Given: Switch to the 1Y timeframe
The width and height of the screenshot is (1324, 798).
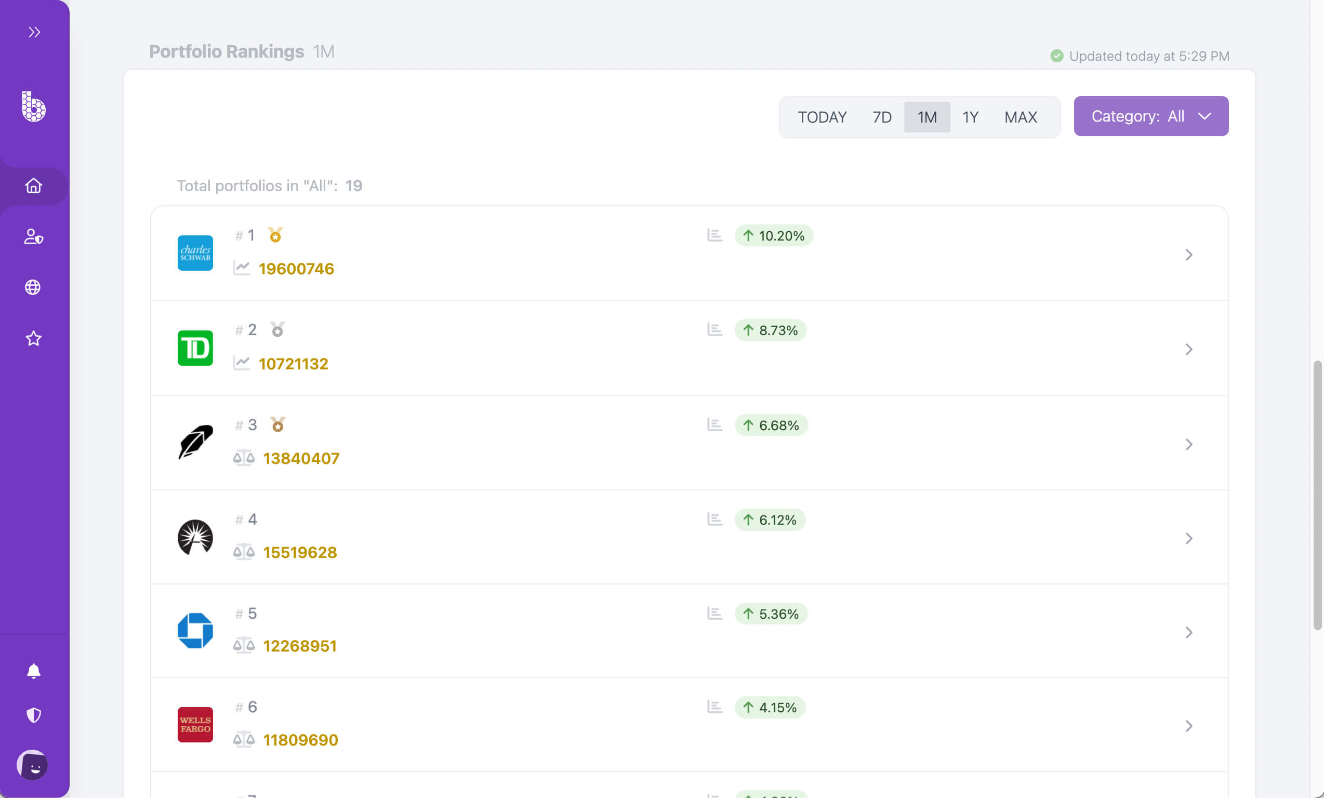Looking at the screenshot, I should (x=971, y=116).
